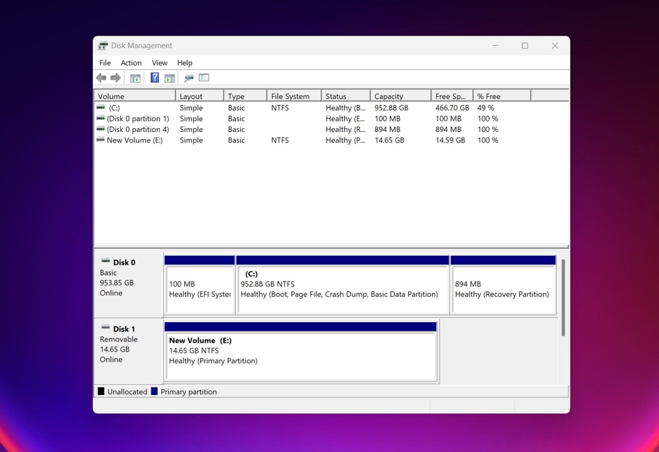The height and width of the screenshot is (452, 659).
Task: Sort volumes by Capacity column header
Action: click(x=389, y=96)
